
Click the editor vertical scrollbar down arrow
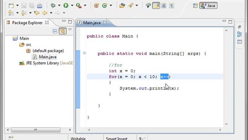226,124
